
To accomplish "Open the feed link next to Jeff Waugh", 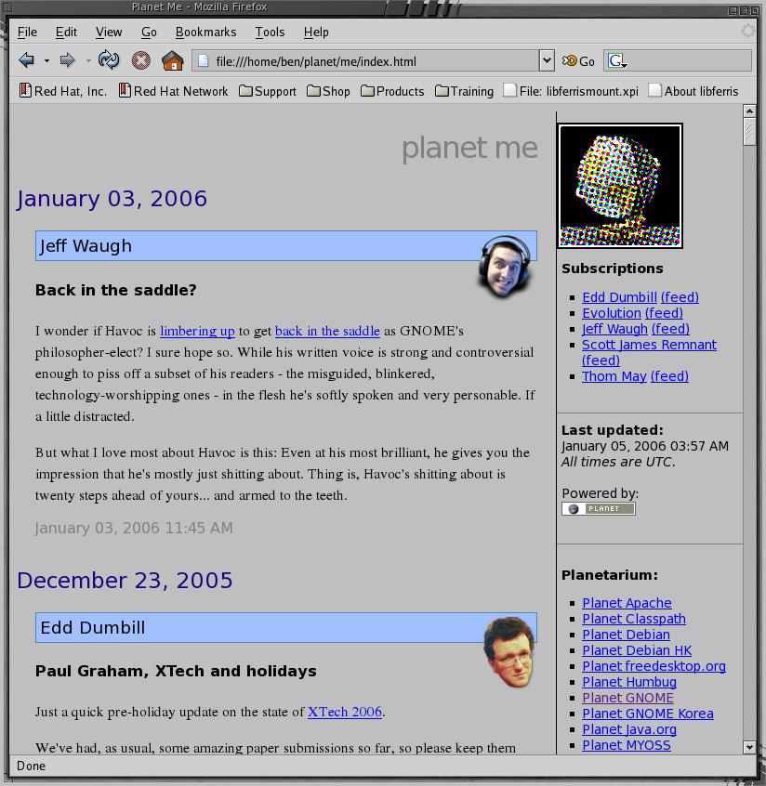I will [670, 329].
